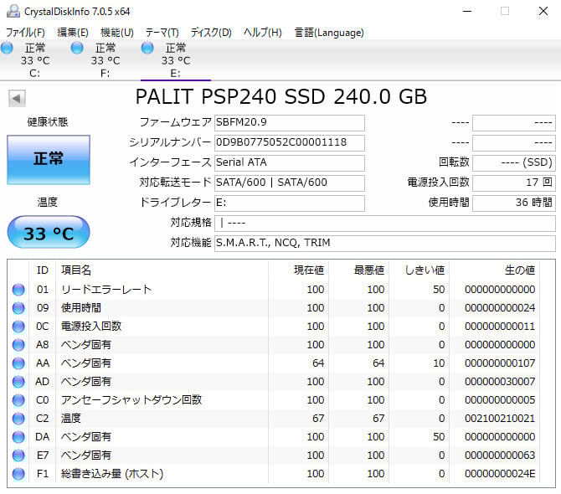Click status orb of attribute C2 温度
561x494 pixels.
point(18,419)
